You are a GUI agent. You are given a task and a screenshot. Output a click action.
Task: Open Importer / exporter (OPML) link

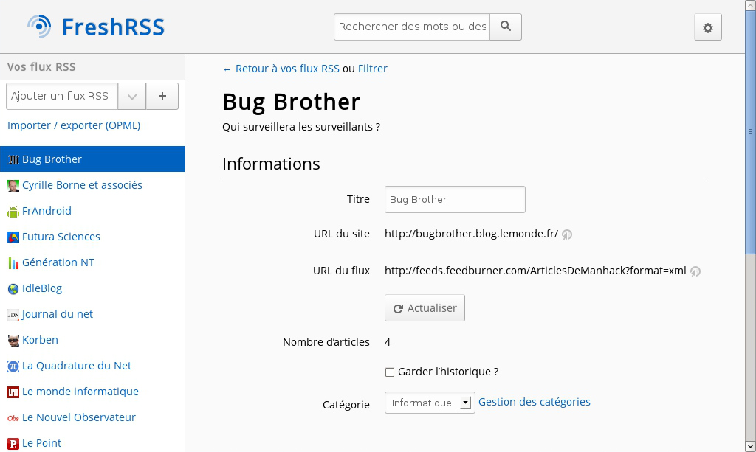pyautogui.click(x=74, y=125)
